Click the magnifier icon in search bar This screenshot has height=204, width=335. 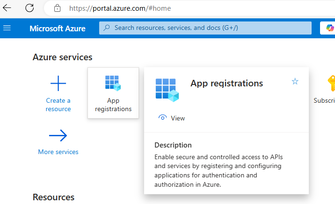point(107,28)
